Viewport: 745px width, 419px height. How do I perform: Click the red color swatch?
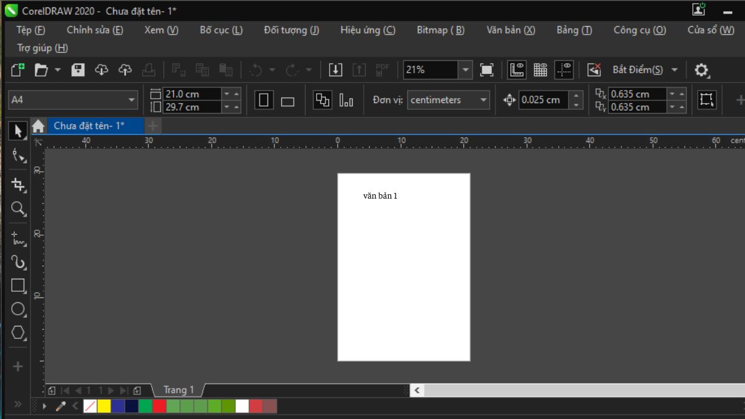(159, 406)
